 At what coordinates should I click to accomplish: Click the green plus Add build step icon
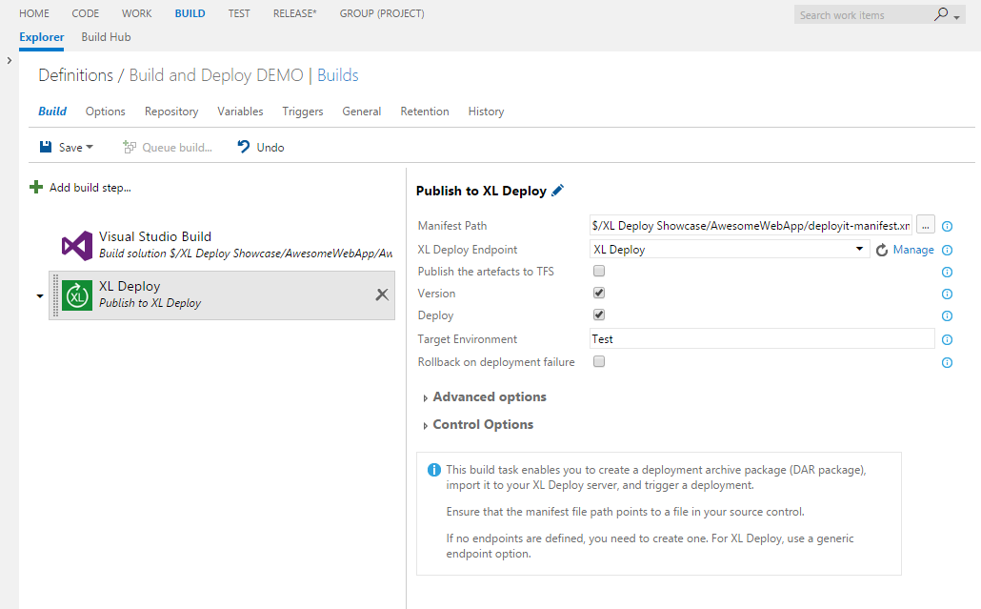(36, 188)
